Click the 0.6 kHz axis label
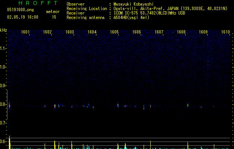 [x=3, y=142]
